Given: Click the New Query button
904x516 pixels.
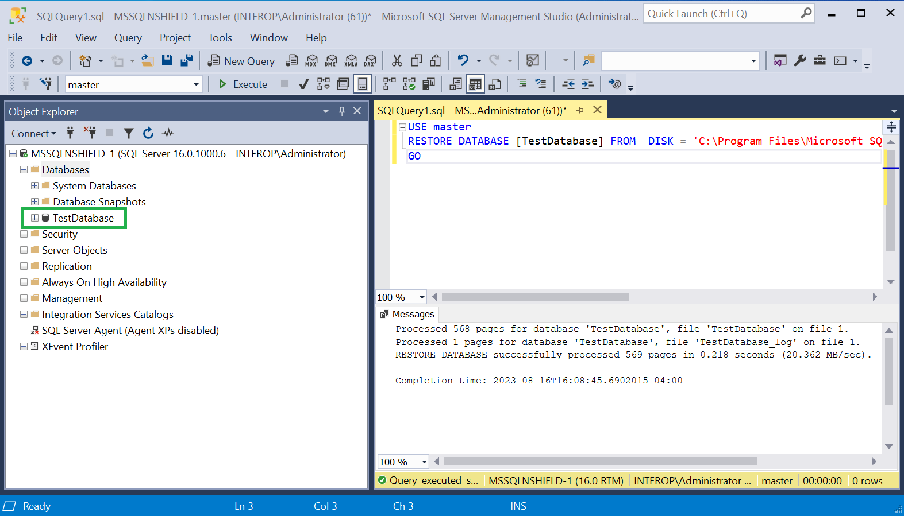Looking at the screenshot, I should point(241,61).
